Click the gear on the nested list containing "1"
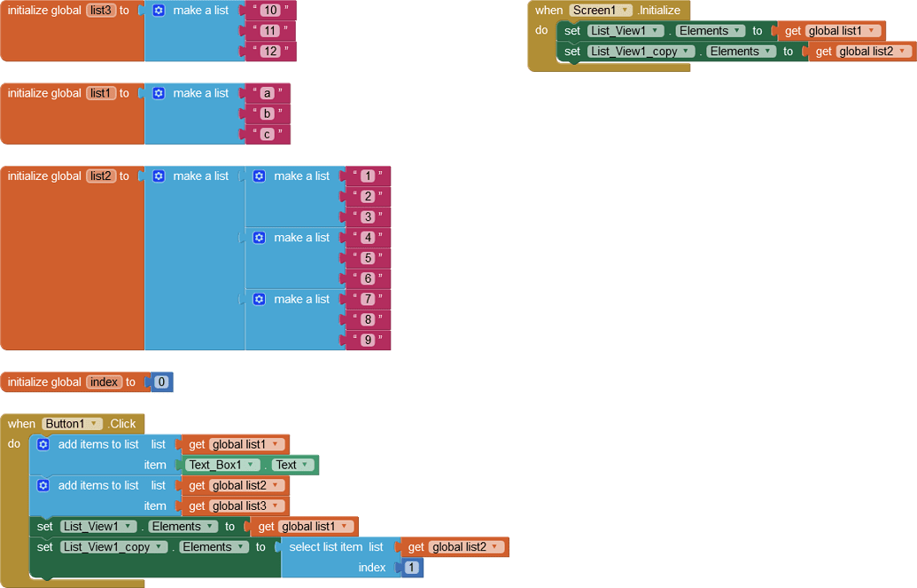The width and height of the screenshot is (917, 588). pos(259,176)
